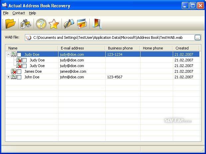Sort by Business phone column header

pyautogui.click(x=123, y=48)
